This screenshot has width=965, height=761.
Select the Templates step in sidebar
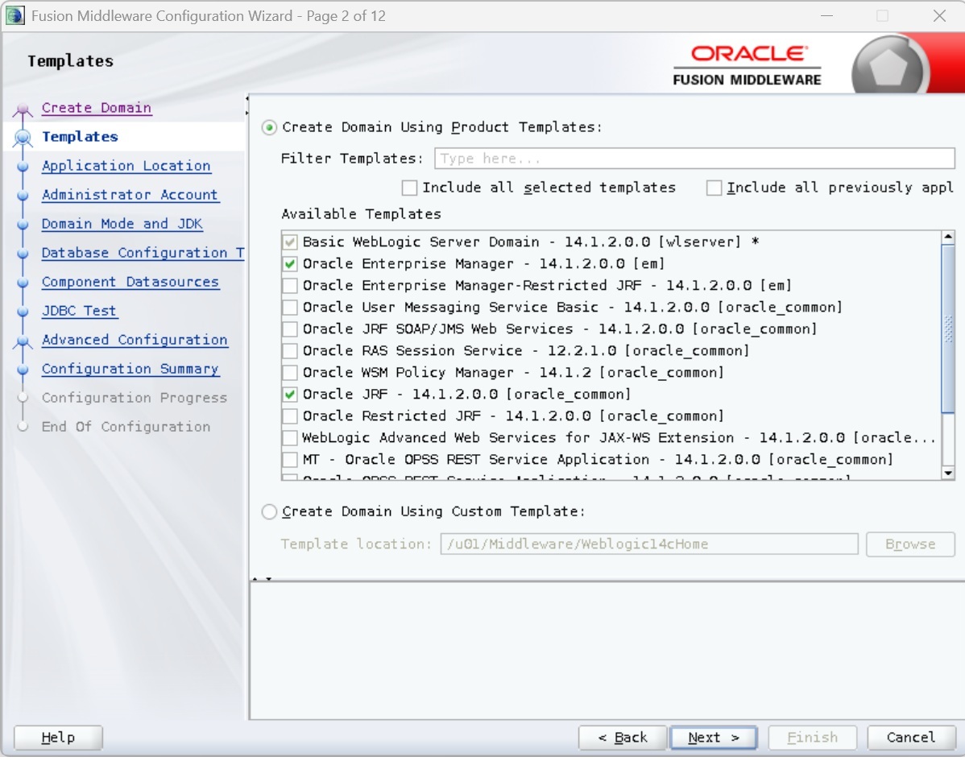click(80, 137)
